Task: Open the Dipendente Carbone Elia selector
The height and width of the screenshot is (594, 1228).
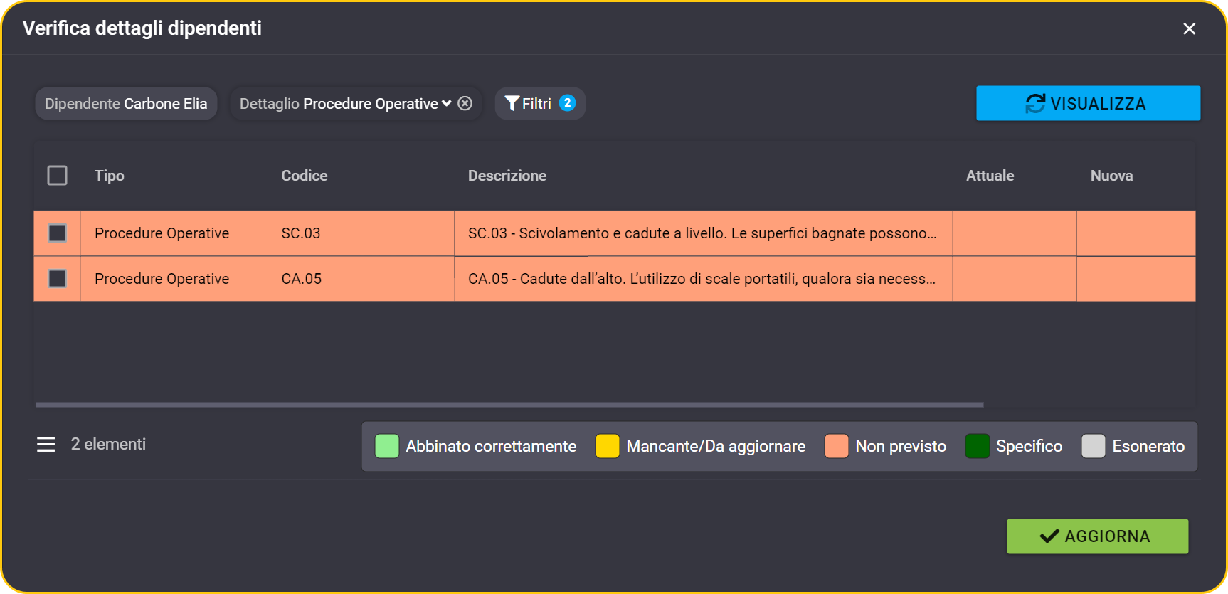Action: (126, 103)
